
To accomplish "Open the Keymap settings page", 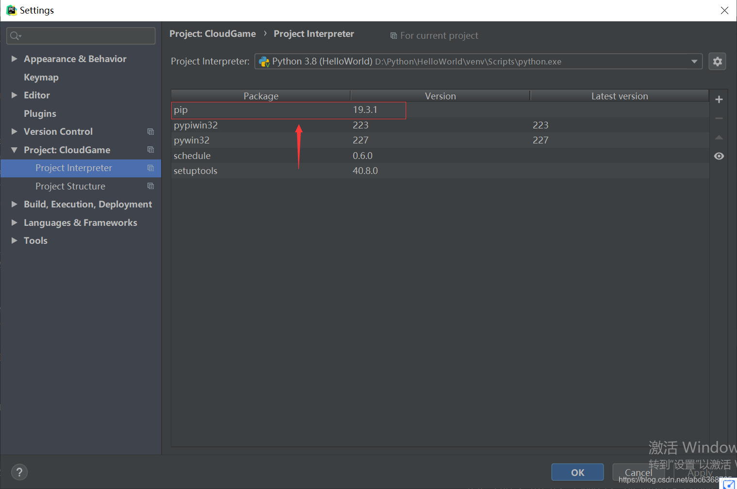I will [x=41, y=77].
